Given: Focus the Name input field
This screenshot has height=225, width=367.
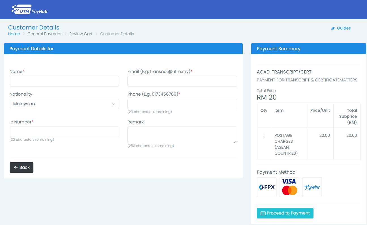Looking at the screenshot, I should (64, 81).
